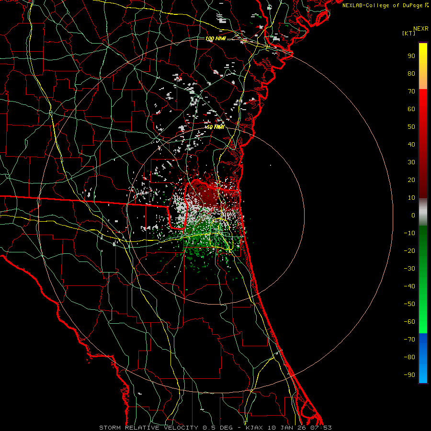Click the 90 value on the velocity scale
The image size is (431, 431).
[x=411, y=56]
